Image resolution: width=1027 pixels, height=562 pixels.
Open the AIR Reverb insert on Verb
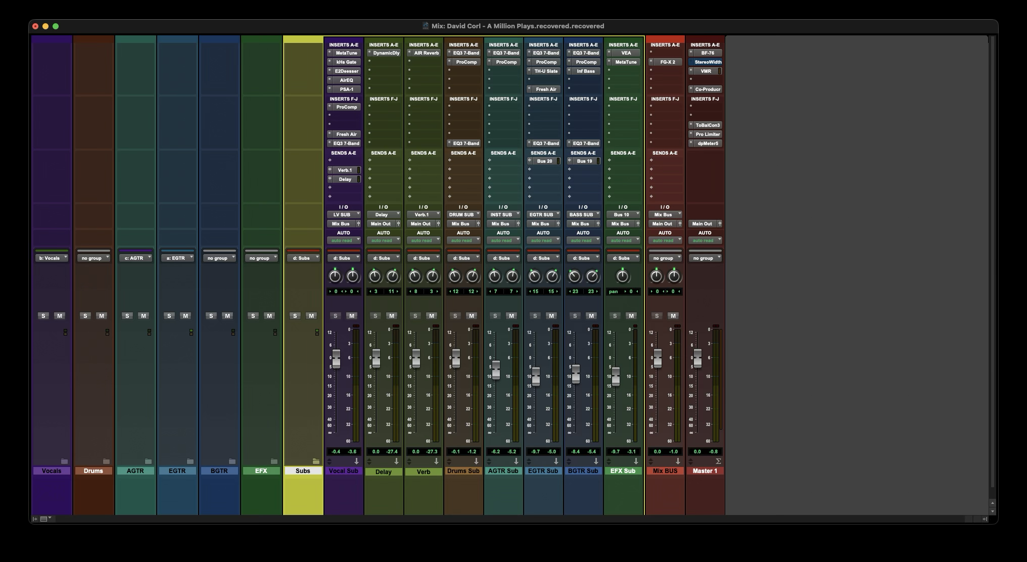(x=427, y=53)
